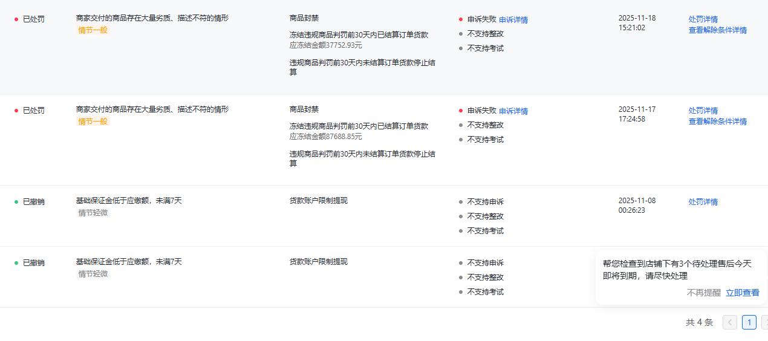This screenshot has width=768, height=341.
Task: Open 查看解除条件详情 for the 2025-11-18 record
Action: click(717, 30)
